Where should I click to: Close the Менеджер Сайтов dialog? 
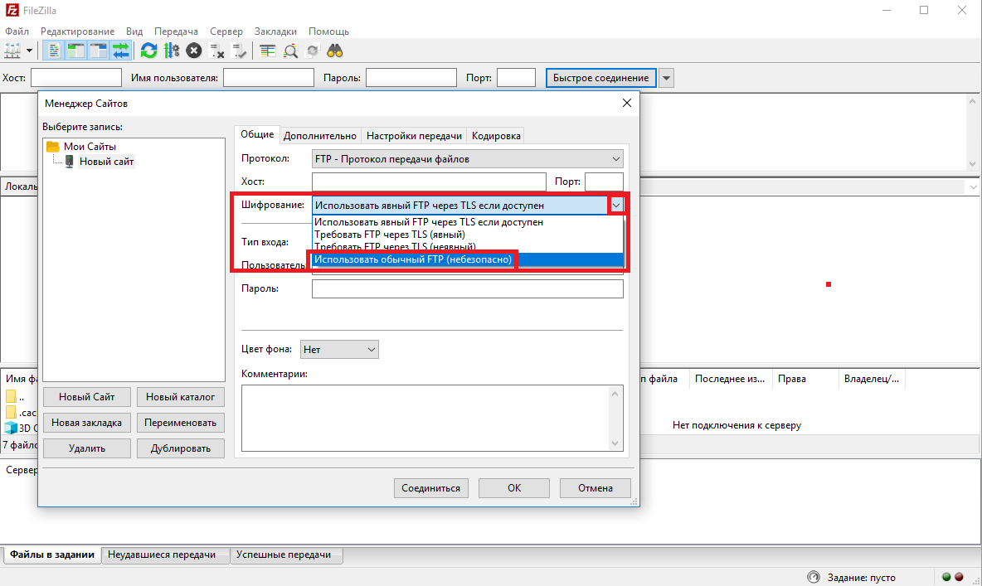click(627, 104)
